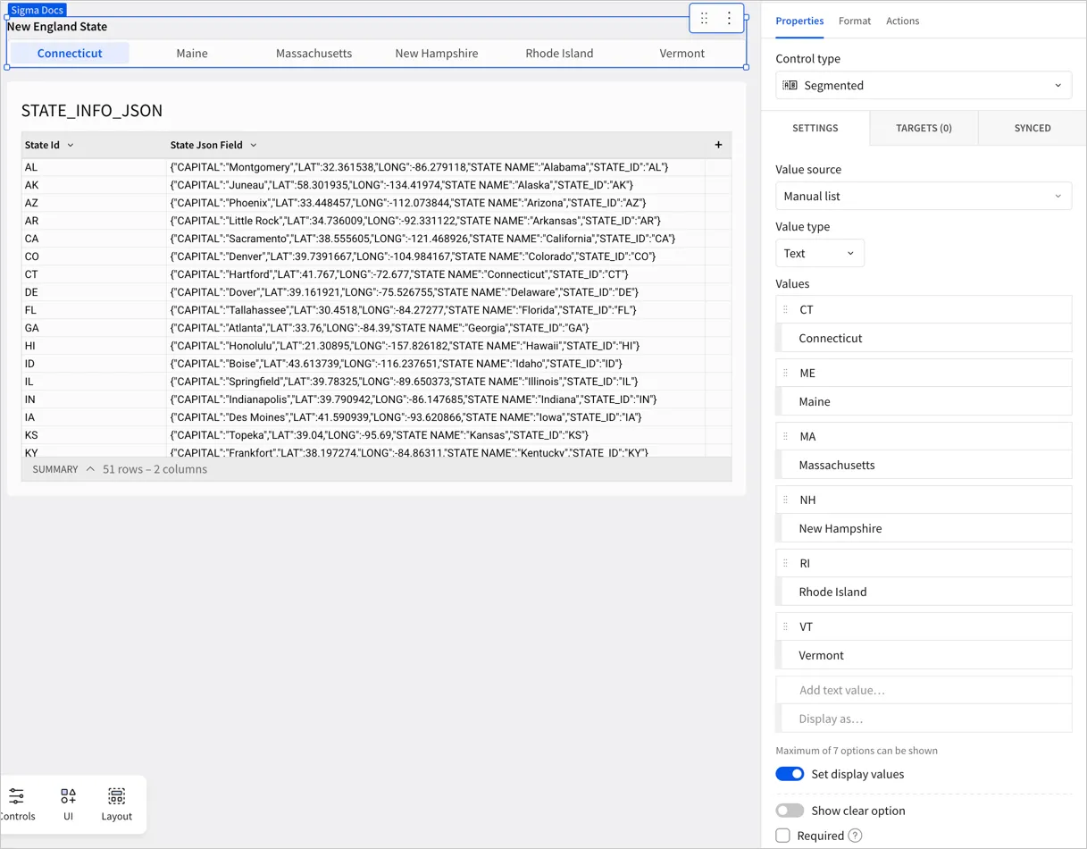
Task: Open the State Json Field column menu arrow
Action: pyautogui.click(x=254, y=146)
